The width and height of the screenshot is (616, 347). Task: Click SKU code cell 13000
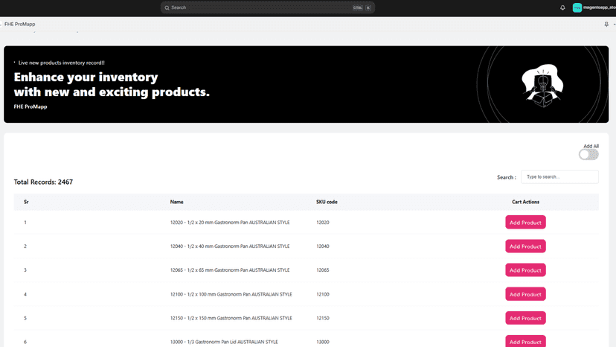[323, 342]
